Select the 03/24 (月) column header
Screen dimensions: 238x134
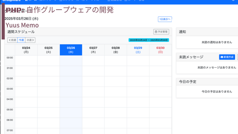[x=26, y=50]
